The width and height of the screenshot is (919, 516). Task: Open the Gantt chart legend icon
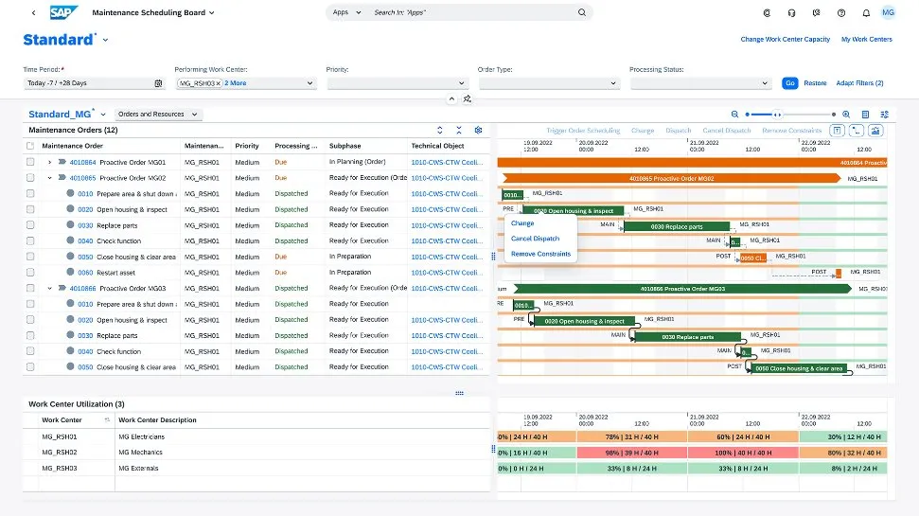click(865, 114)
